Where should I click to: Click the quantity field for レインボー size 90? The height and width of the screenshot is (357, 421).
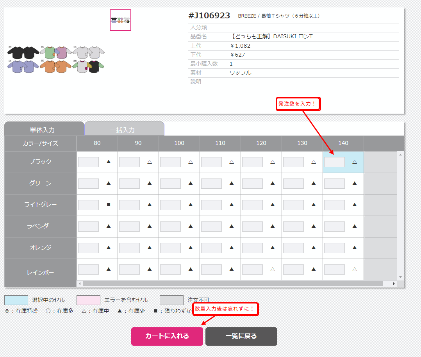129,270
